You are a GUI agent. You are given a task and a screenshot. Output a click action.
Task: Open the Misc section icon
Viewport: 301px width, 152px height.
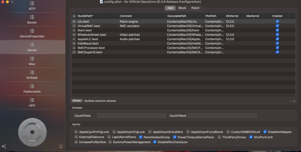pyautogui.click(x=32, y=59)
